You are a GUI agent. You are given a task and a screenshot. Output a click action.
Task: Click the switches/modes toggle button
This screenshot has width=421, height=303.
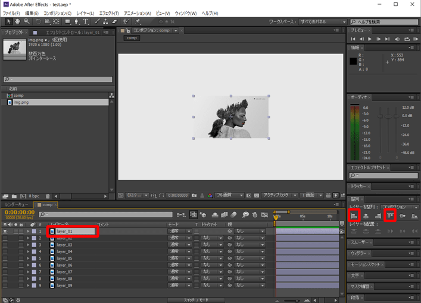(196, 300)
